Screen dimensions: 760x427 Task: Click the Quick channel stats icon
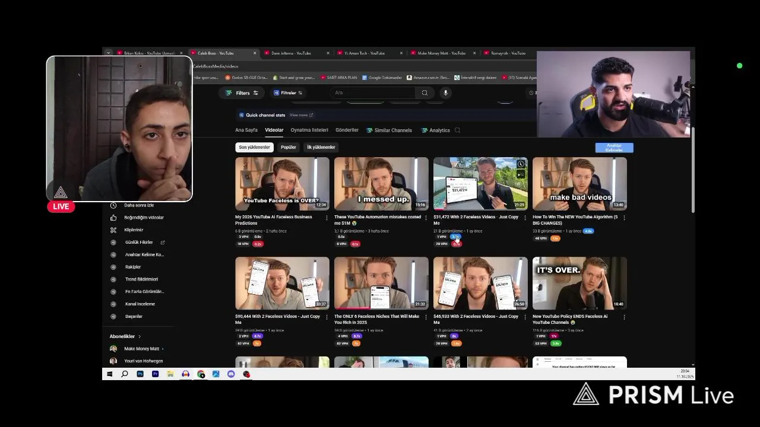242,115
